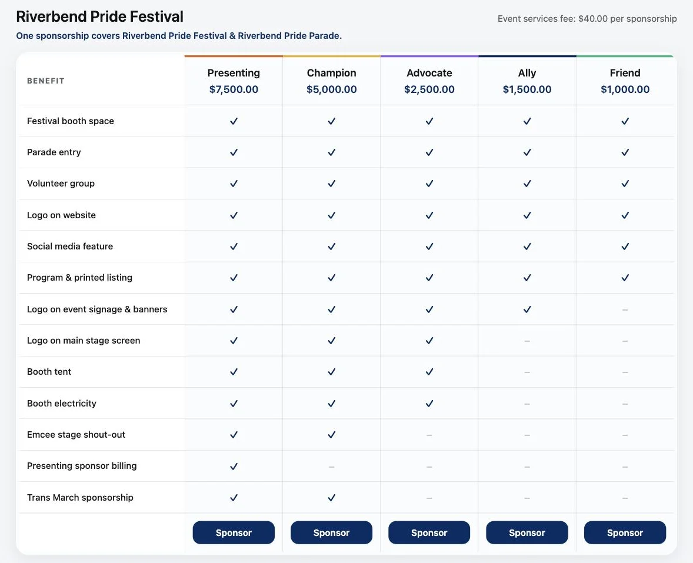Click Friend checkmark for Social media feature
Screen dimensions: 693x563
(x=625, y=246)
